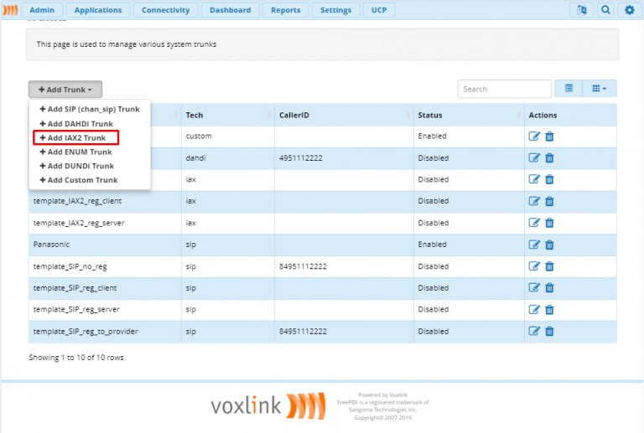
Task: Select Add Custom Trunk entry
Action: pyautogui.click(x=82, y=180)
